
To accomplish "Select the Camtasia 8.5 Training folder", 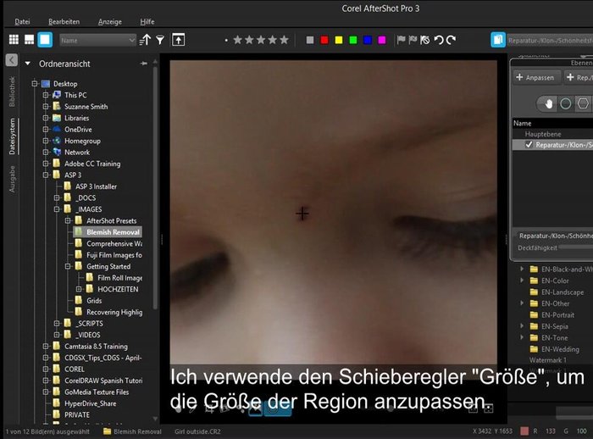I will pyautogui.click(x=96, y=347).
